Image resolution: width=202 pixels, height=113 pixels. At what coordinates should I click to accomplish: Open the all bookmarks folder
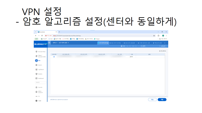pos(163,39)
